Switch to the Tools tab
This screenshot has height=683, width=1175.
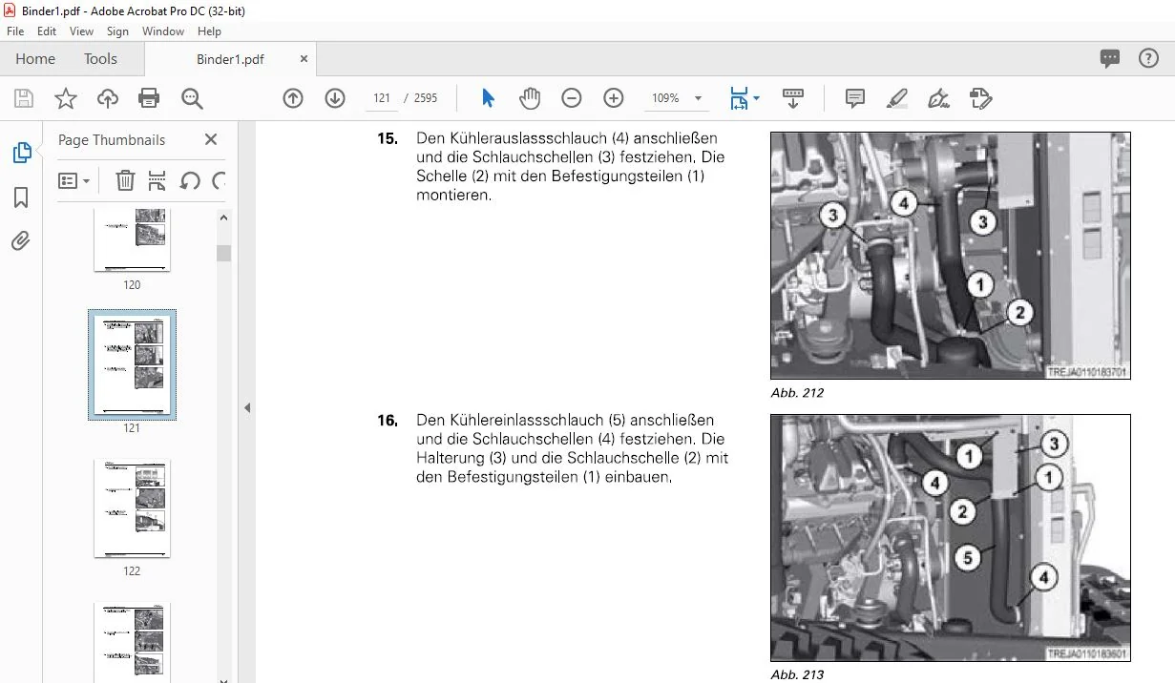click(100, 59)
